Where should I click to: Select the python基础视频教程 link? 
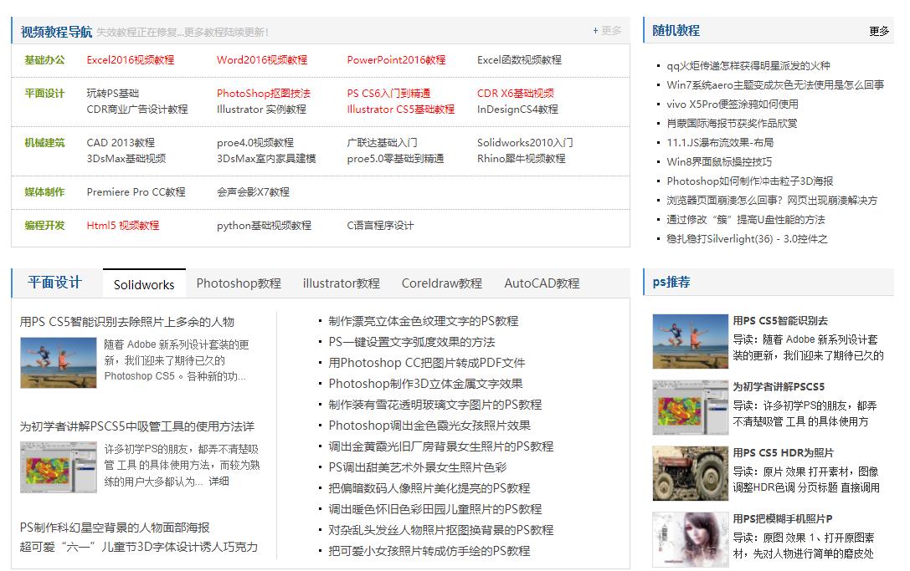tap(263, 224)
